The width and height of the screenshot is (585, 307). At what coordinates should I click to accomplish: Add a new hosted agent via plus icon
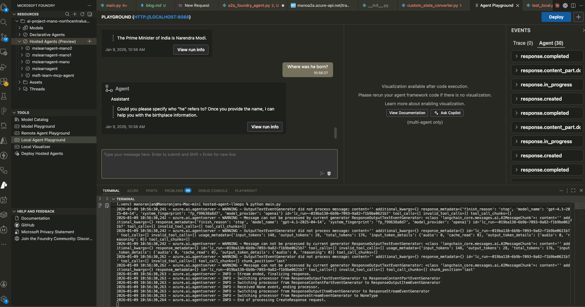(90, 42)
